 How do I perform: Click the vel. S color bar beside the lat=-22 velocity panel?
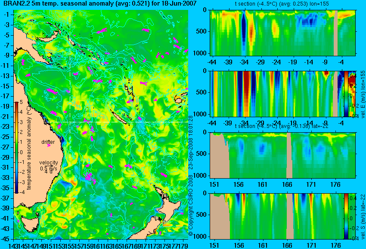[x=346, y=216]
